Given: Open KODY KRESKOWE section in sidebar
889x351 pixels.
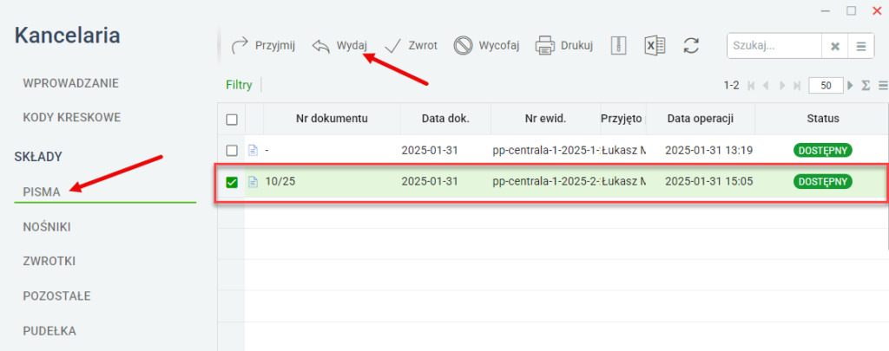Looking at the screenshot, I should [x=71, y=118].
